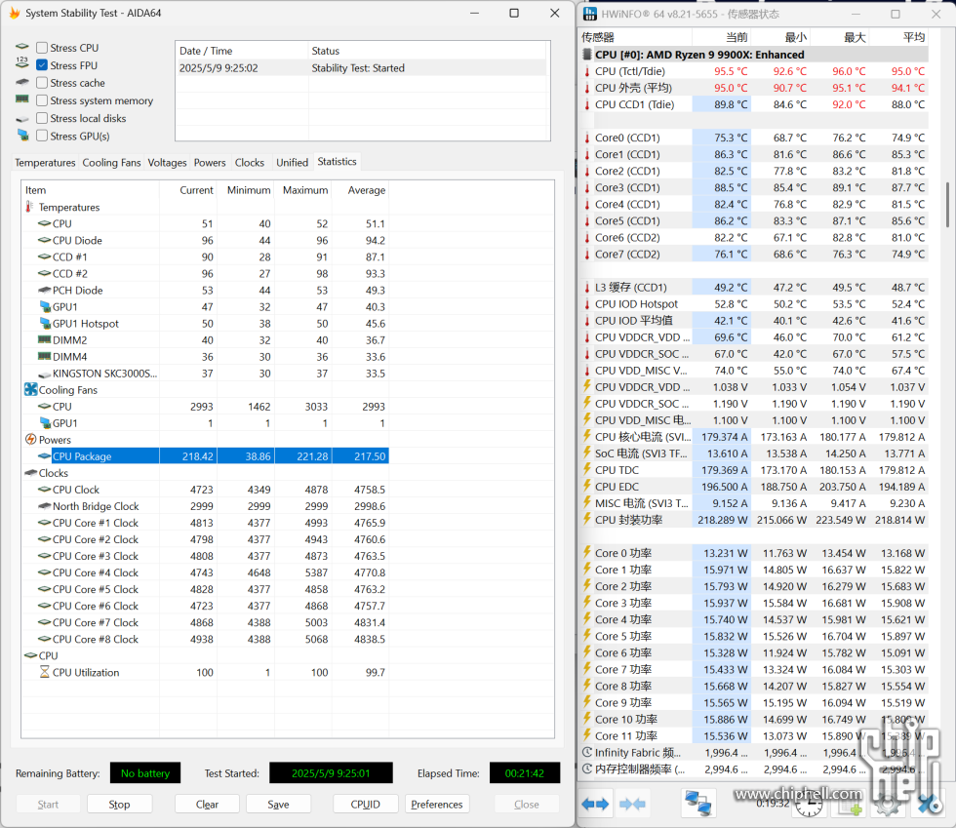Click the 123 icon beside Stress FPU
This screenshot has width=956, height=828.
22,62
